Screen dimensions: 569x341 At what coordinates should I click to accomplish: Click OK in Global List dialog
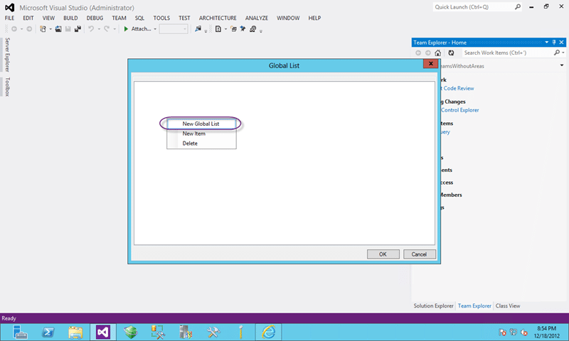[x=383, y=254]
